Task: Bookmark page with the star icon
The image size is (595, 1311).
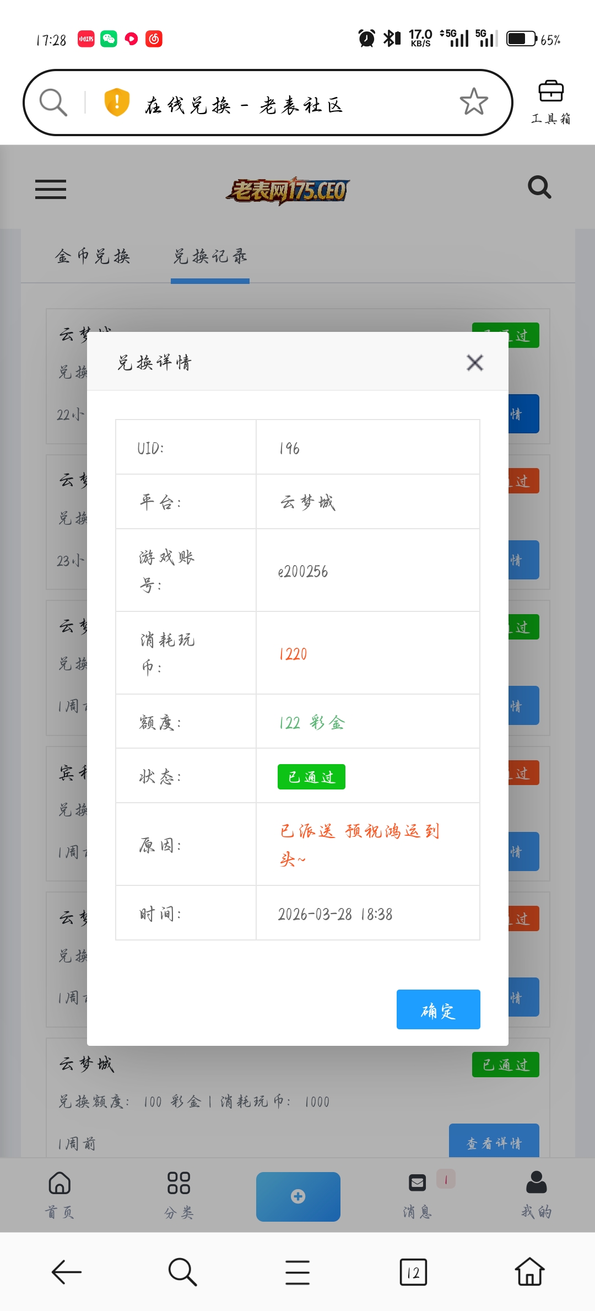Action: (x=473, y=102)
